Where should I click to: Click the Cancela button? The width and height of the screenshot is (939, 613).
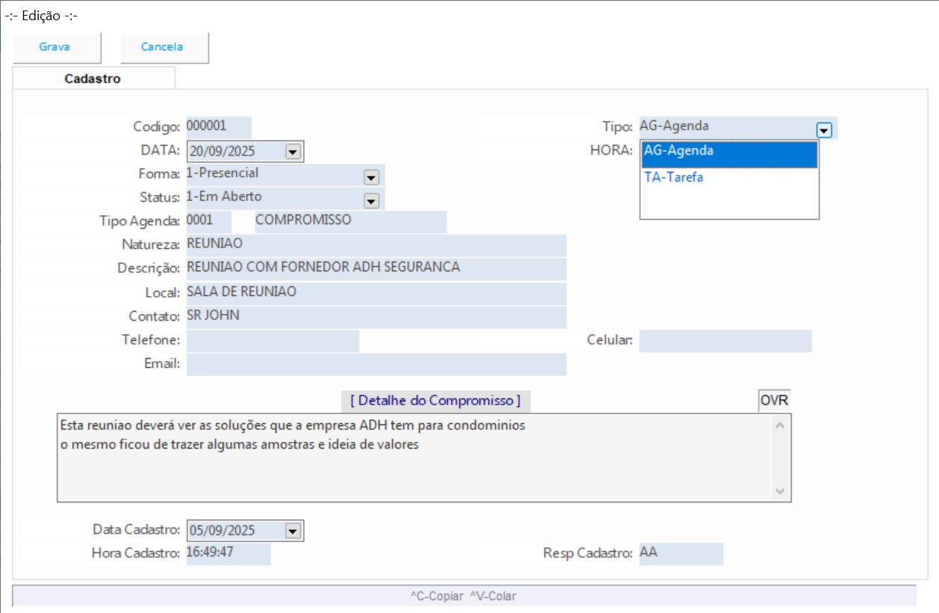(162, 47)
